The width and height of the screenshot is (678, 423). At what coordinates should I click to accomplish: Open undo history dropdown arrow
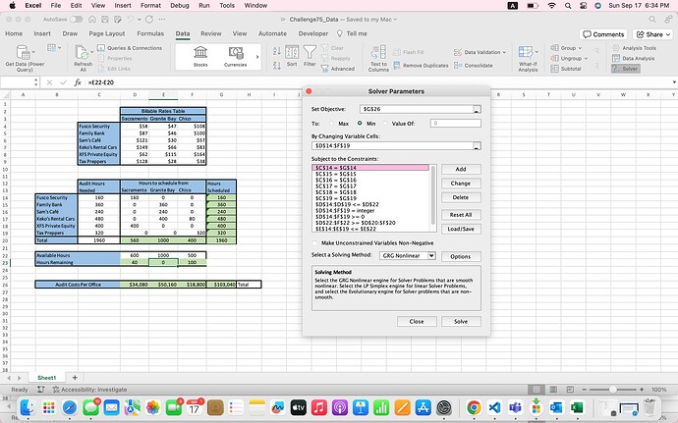(x=140, y=20)
